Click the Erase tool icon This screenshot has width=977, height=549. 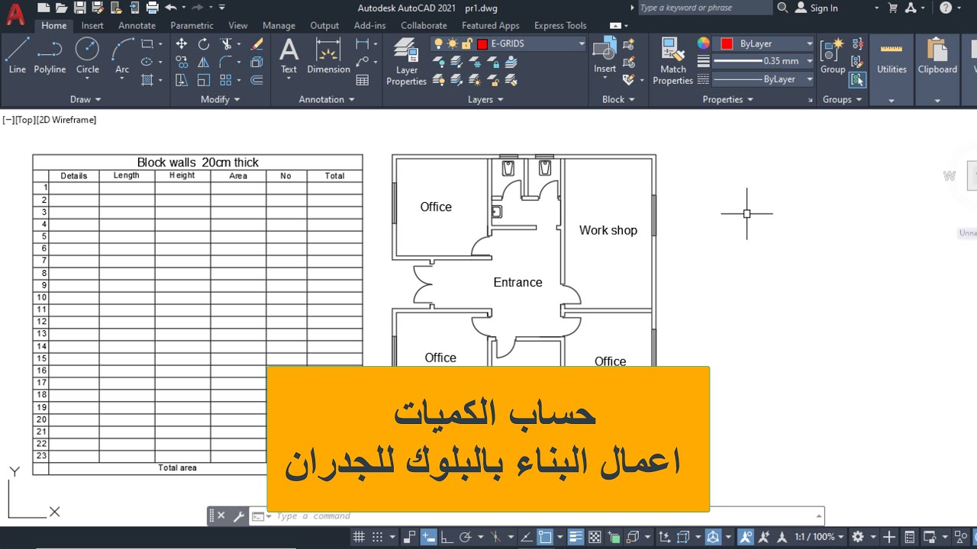point(257,43)
